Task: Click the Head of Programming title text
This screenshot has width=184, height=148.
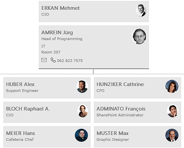Action: 62,39
